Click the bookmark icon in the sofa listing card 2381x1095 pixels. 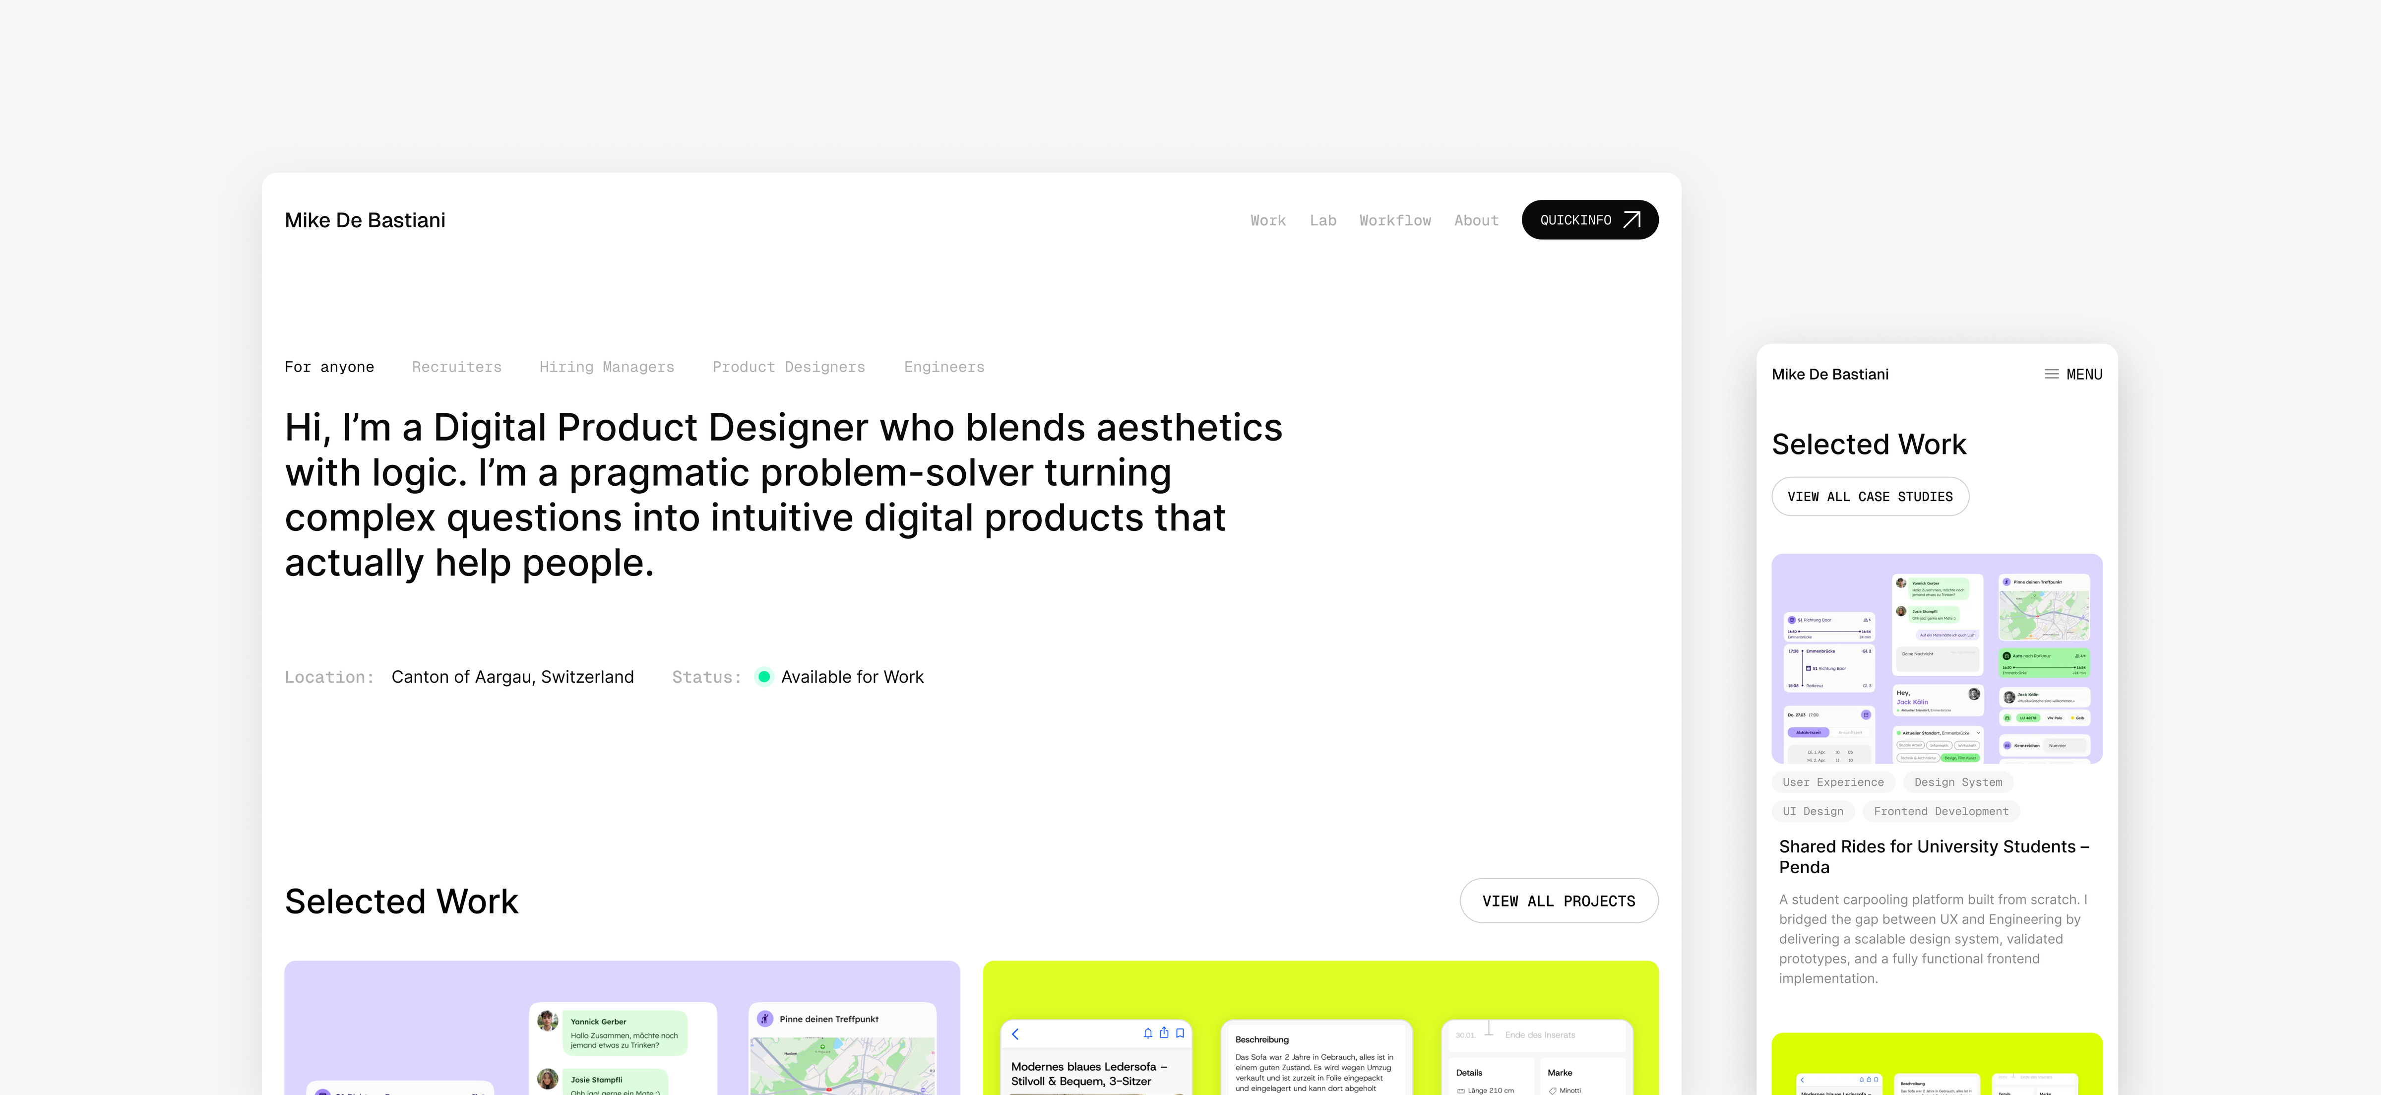pos(1181,1033)
